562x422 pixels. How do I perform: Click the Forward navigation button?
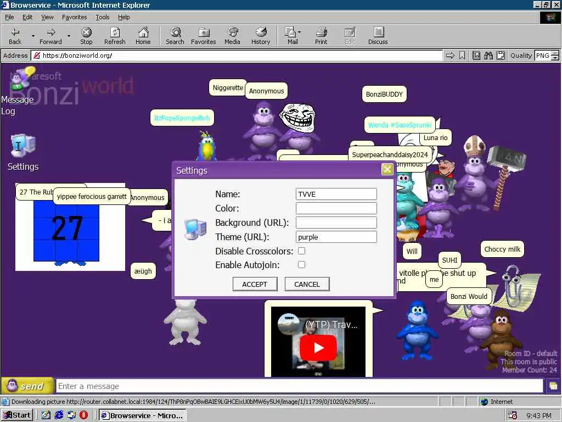(x=50, y=36)
